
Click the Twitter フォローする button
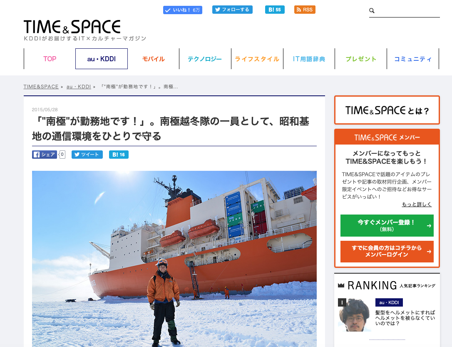232,10
